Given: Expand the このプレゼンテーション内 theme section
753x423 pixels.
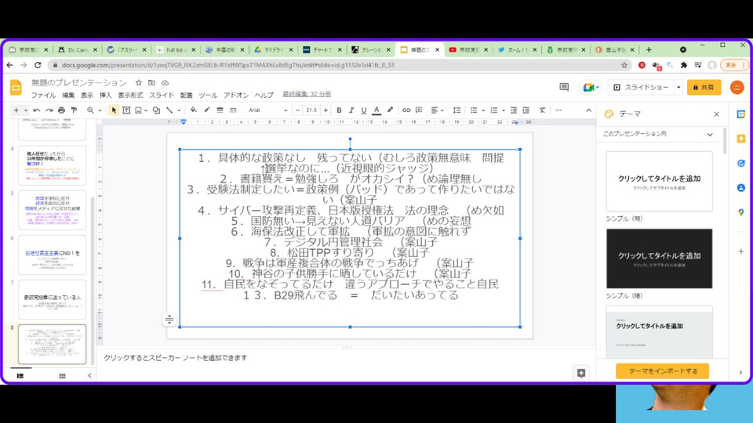Looking at the screenshot, I should (710, 134).
